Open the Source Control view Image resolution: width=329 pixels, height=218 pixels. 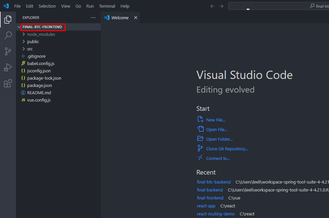pyautogui.click(x=8, y=51)
